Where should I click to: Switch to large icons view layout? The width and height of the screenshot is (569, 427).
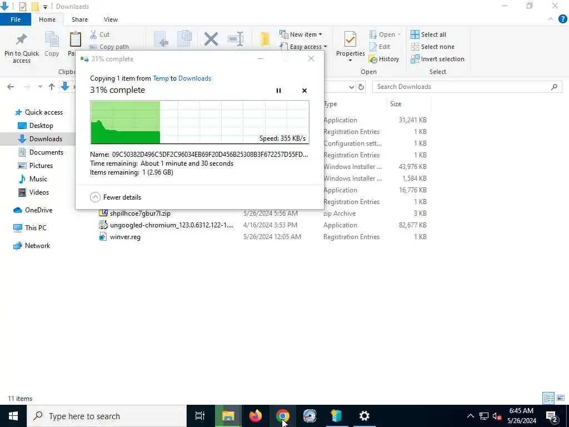(x=561, y=398)
